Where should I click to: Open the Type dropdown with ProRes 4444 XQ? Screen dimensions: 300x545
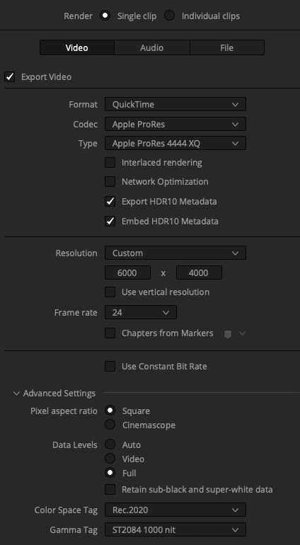tap(175, 143)
